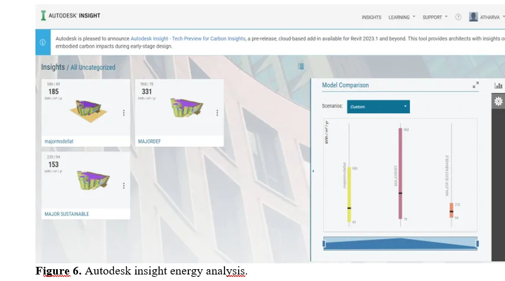Click the left handle of range slider
The image size is (505, 281).
(x=324, y=244)
